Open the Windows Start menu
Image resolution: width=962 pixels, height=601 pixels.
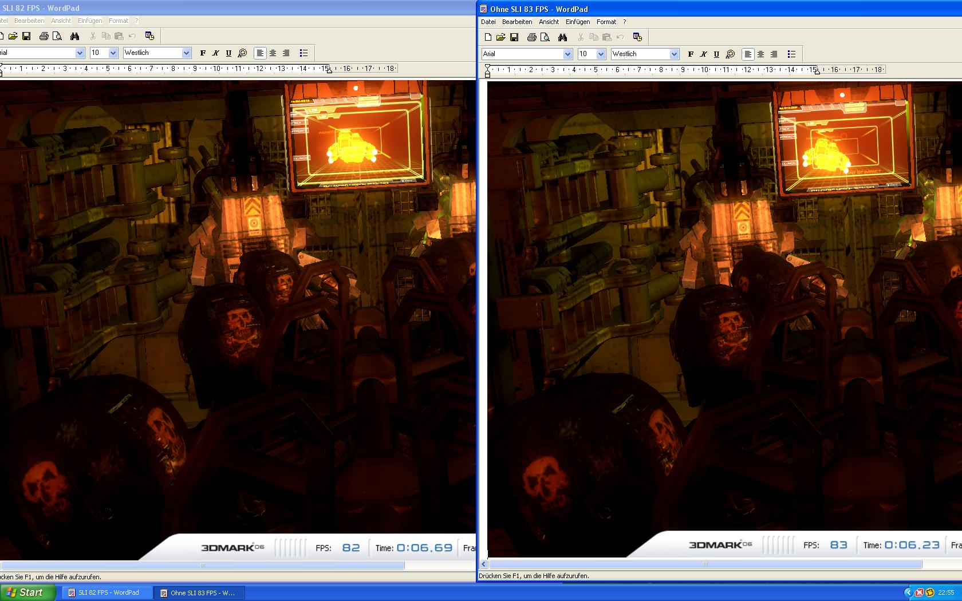(27, 592)
